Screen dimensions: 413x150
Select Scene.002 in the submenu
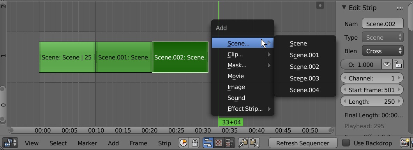click(x=305, y=67)
